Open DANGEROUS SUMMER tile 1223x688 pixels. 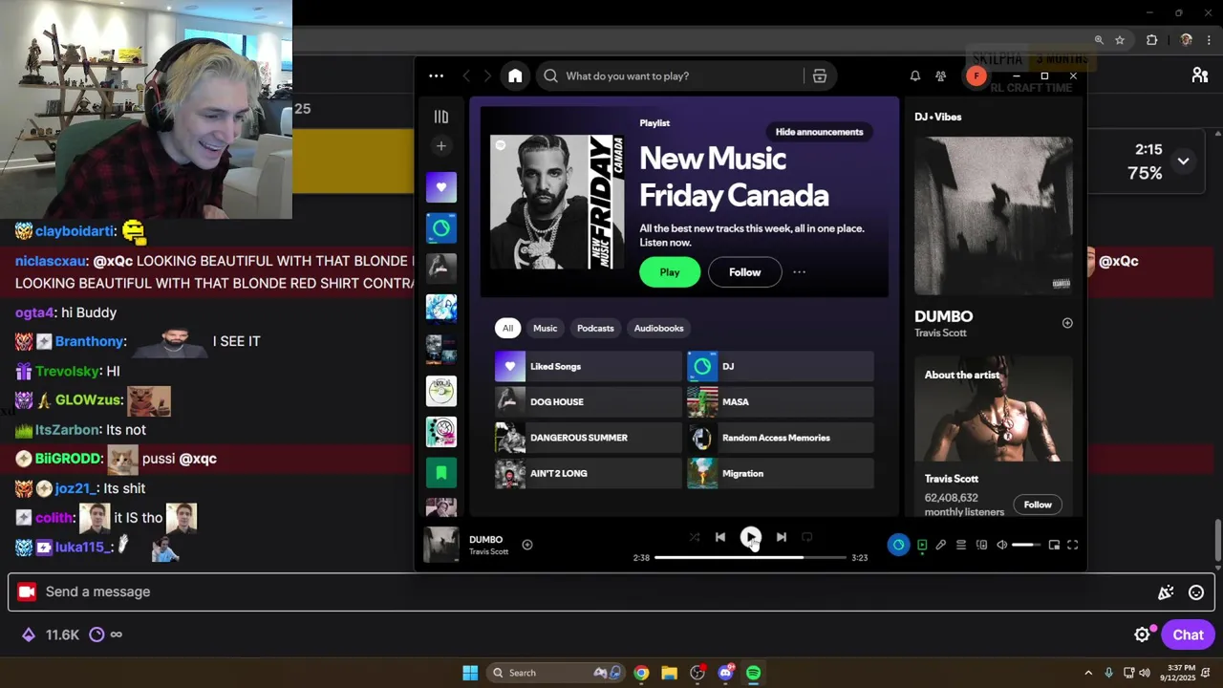pyautogui.click(x=589, y=438)
